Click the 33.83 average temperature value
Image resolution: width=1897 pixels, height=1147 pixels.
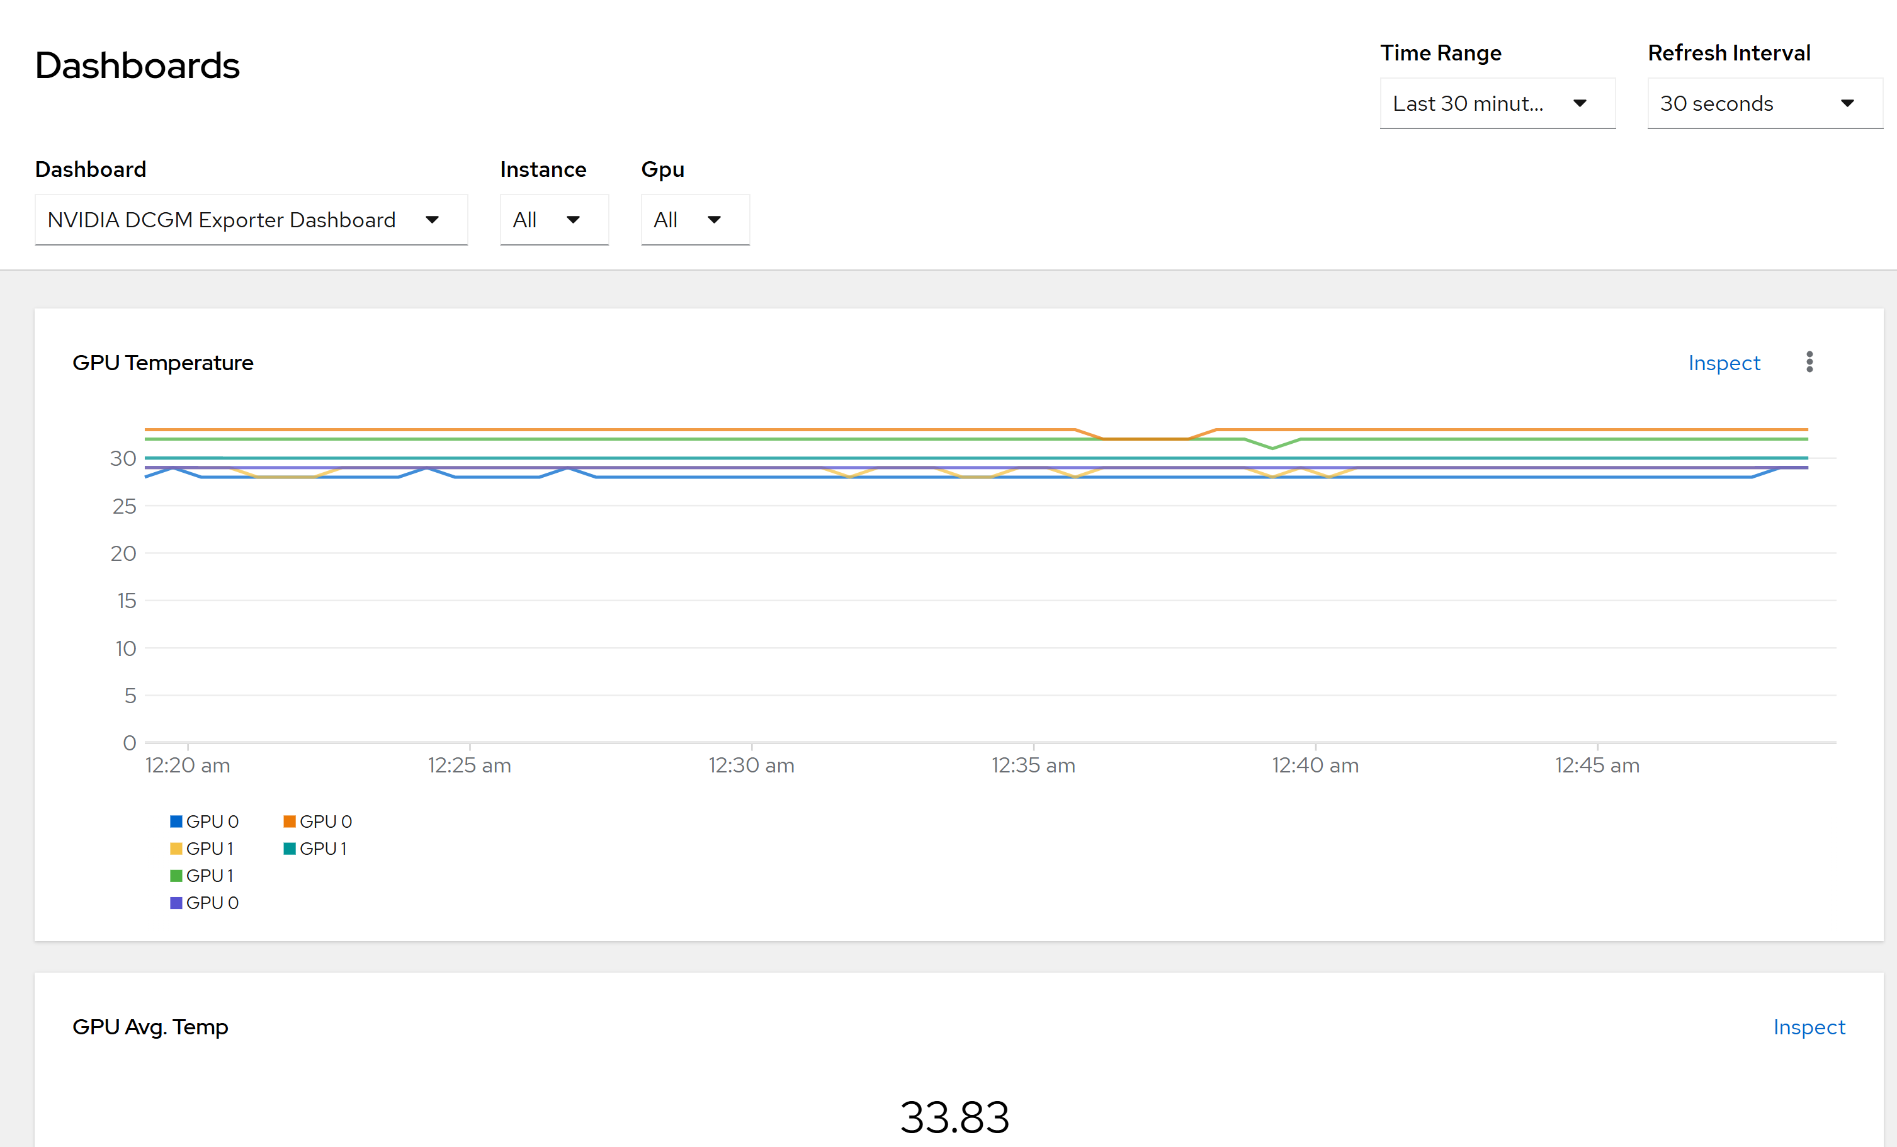(x=954, y=1117)
